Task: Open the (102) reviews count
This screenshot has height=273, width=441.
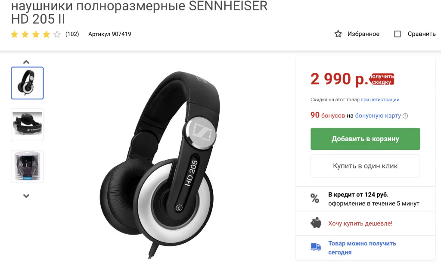Action: point(72,34)
